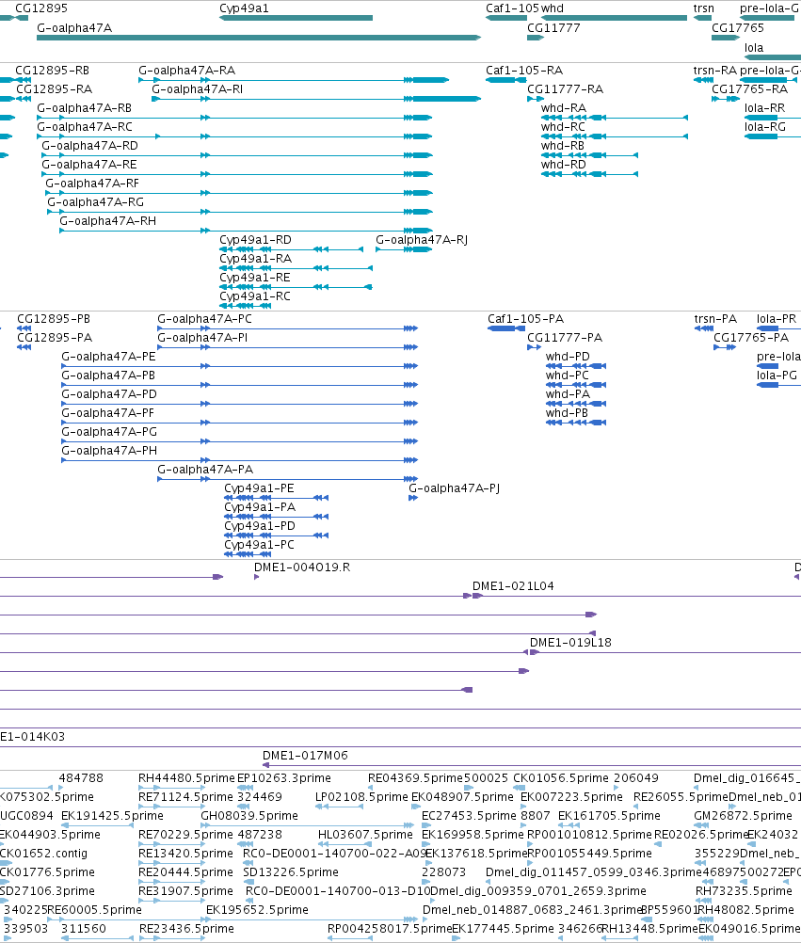Click HL03607.5prime EST label
801x943 pixels.
(365, 834)
